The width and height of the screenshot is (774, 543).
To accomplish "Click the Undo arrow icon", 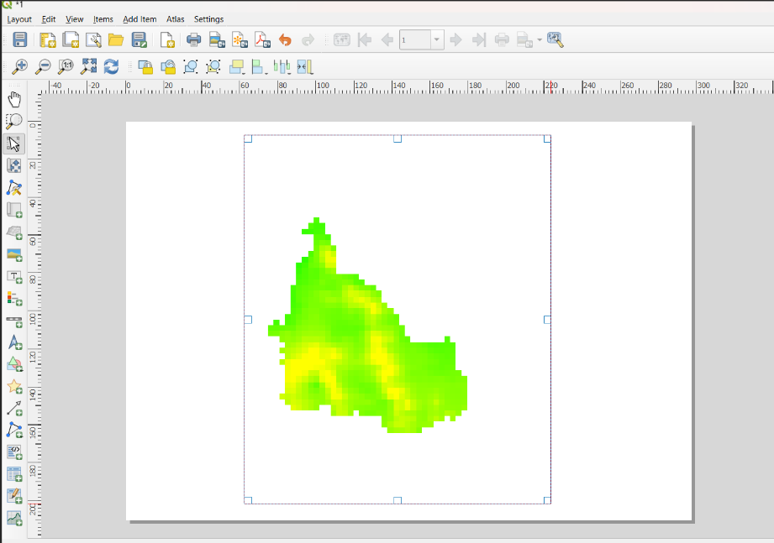I will pyautogui.click(x=285, y=40).
